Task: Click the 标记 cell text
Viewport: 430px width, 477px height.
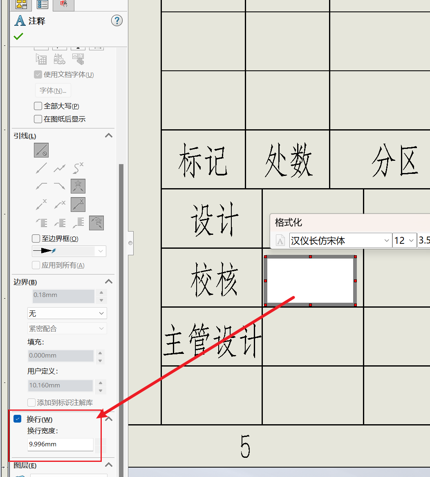Action: (x=202, y=161)
